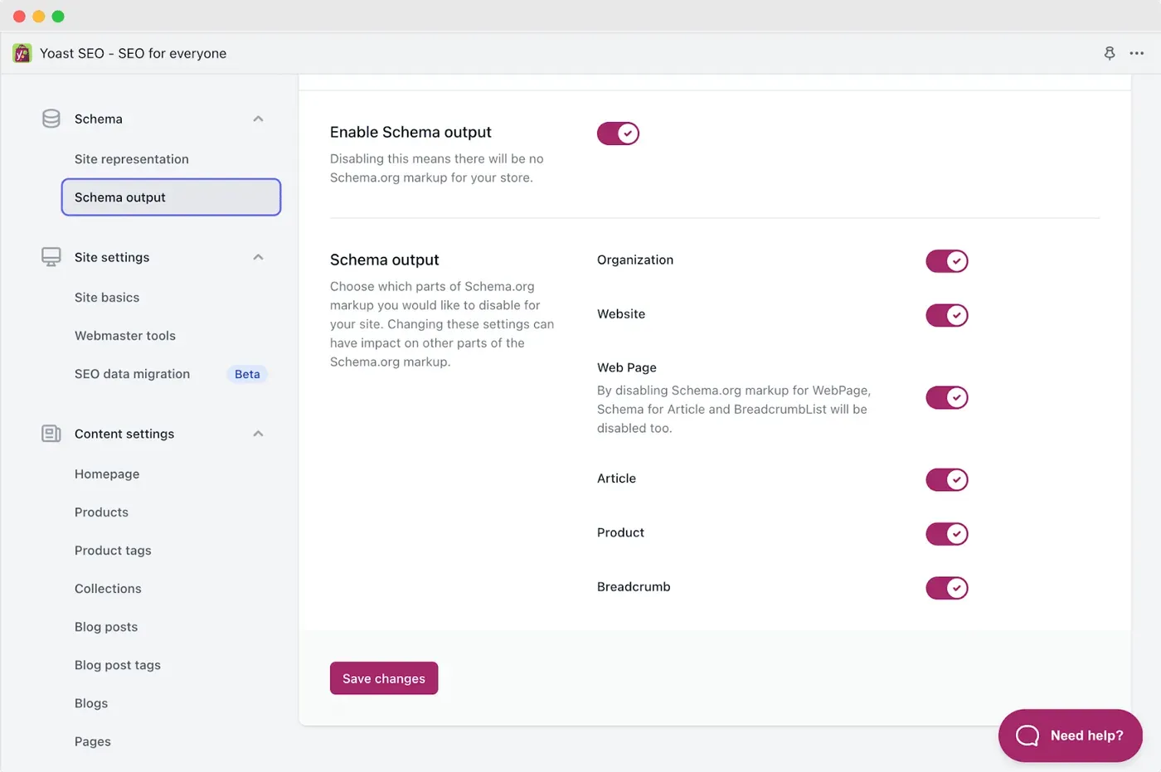Toggle the Article schema switch
Screen dimensions: 1161x772
point(947,479)
